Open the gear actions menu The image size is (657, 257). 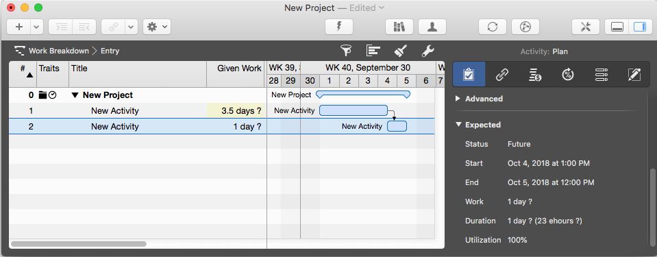[157, 27]
